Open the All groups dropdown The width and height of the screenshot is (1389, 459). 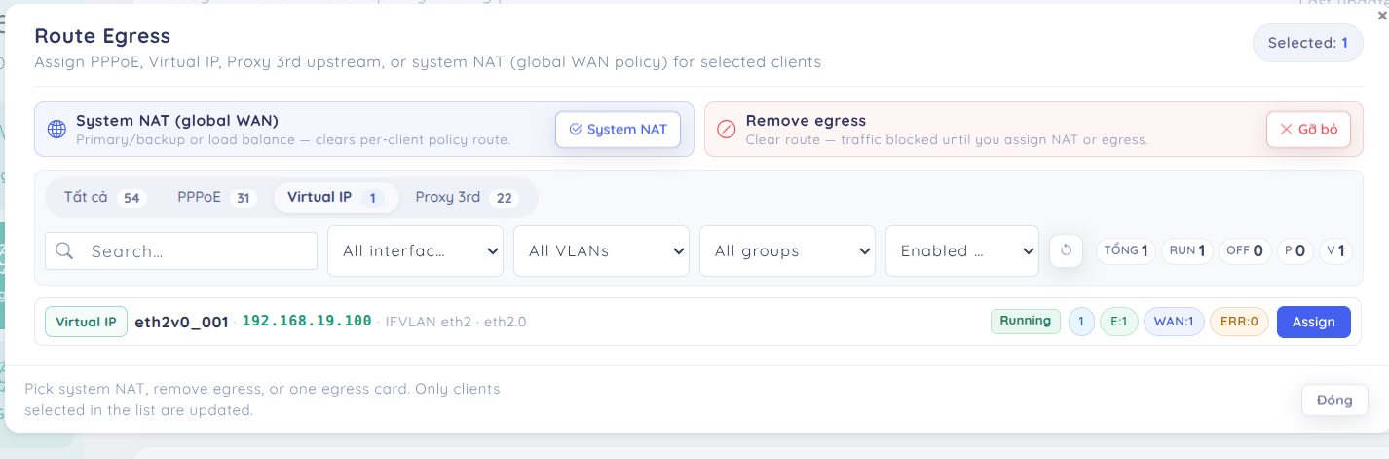click(x=787, y=250)
